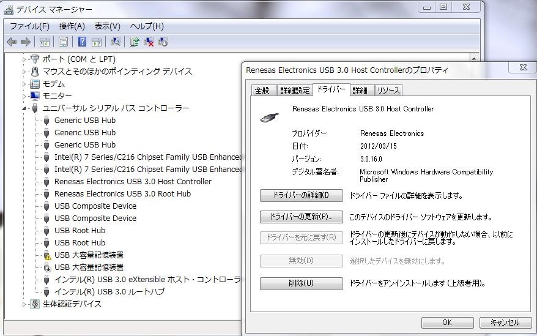The width and height of the screenshot is (537, 336).
Task: Select Renesas Electronics USB 3.0 Root Hub
Action: (122, 194)
